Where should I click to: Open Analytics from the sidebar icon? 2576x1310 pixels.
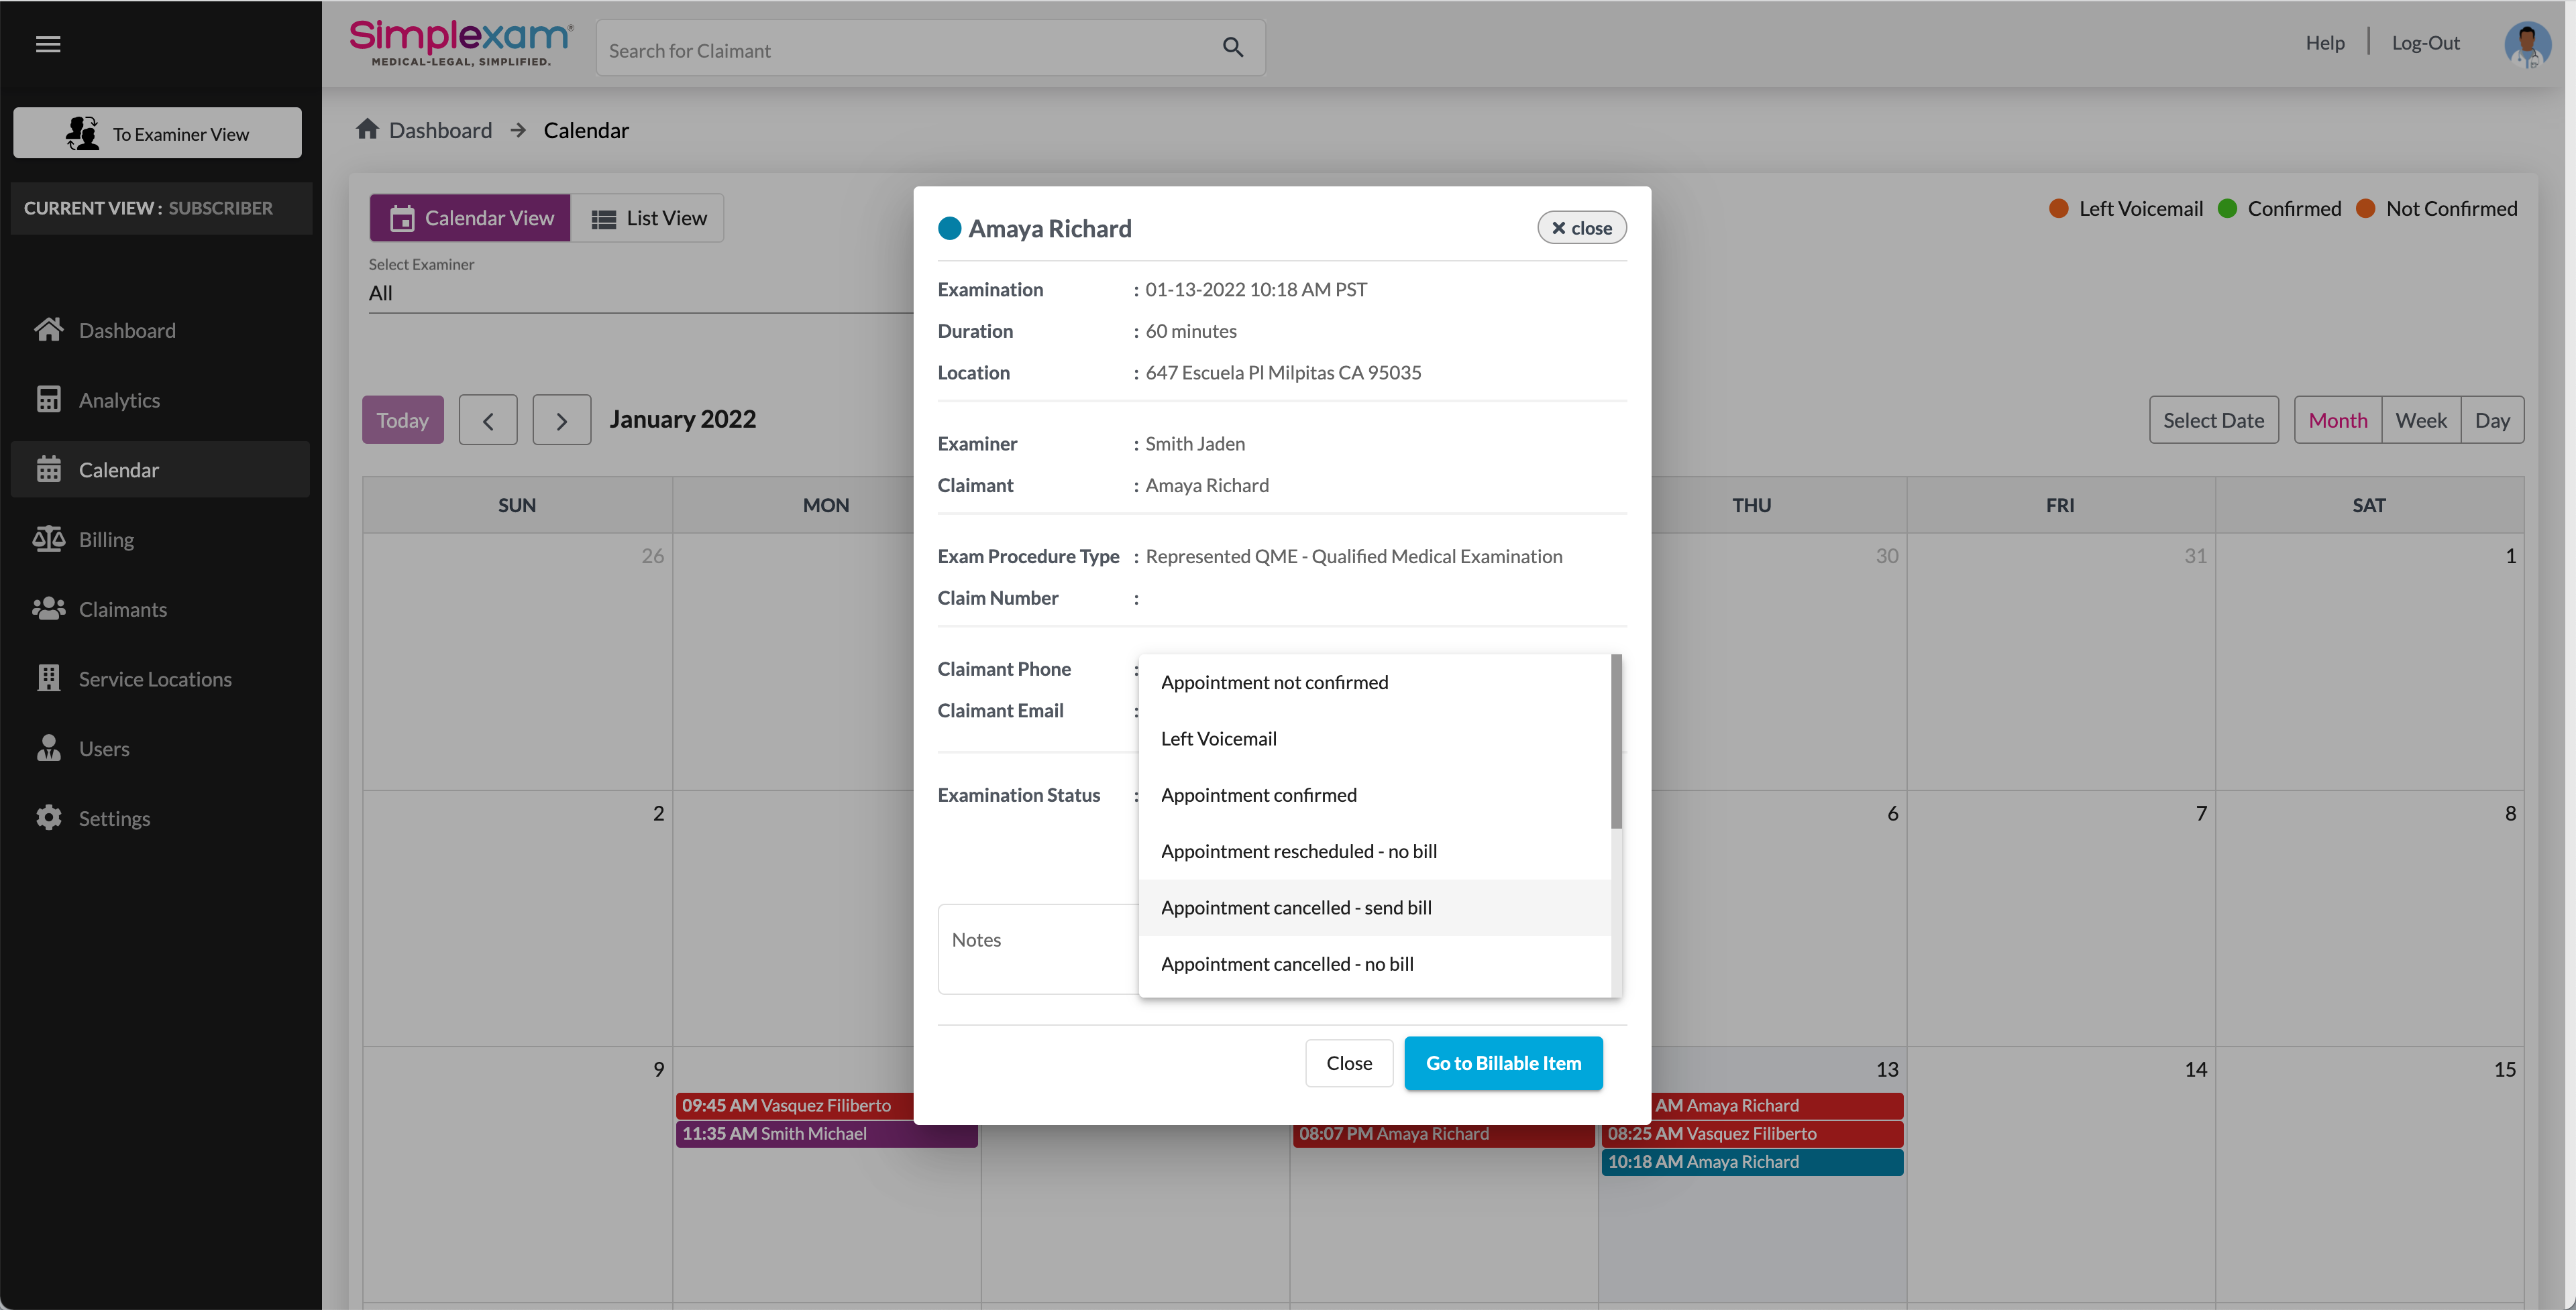[x=48, y=400]
